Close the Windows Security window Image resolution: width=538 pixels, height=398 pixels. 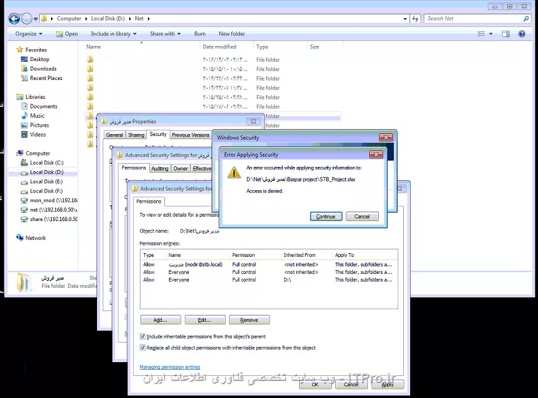tap(386, 137)
